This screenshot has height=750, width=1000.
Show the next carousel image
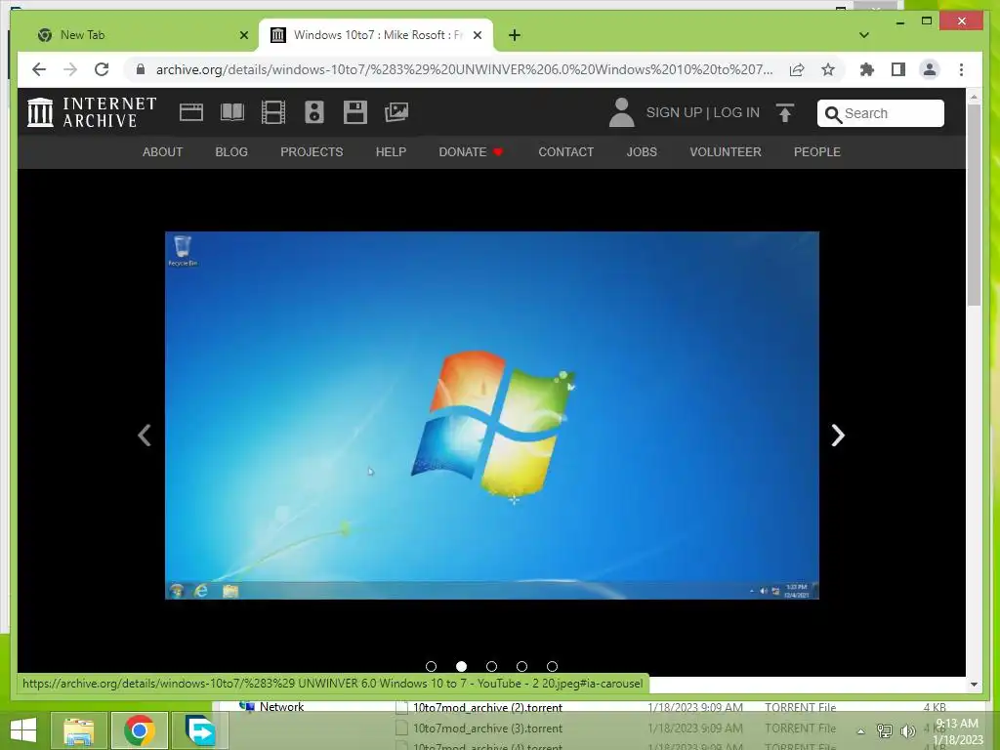point(838,436)
